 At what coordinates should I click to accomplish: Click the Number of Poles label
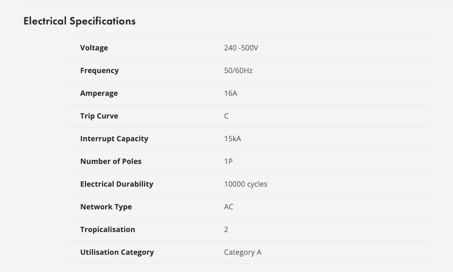(x=111, y=161)
